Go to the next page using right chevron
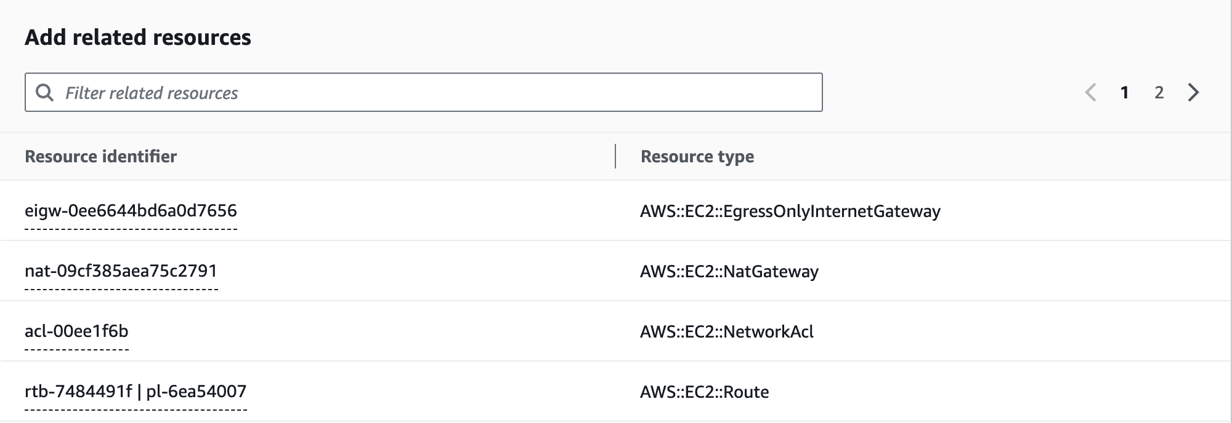The image size is (1232, 423). pos(1193,93)
